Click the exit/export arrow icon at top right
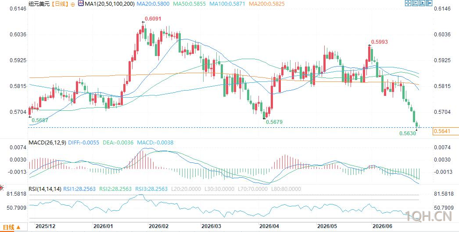The image size is (459, 232). (429, 3)
